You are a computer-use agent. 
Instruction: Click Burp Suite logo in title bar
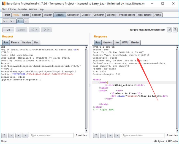(4, 4)
